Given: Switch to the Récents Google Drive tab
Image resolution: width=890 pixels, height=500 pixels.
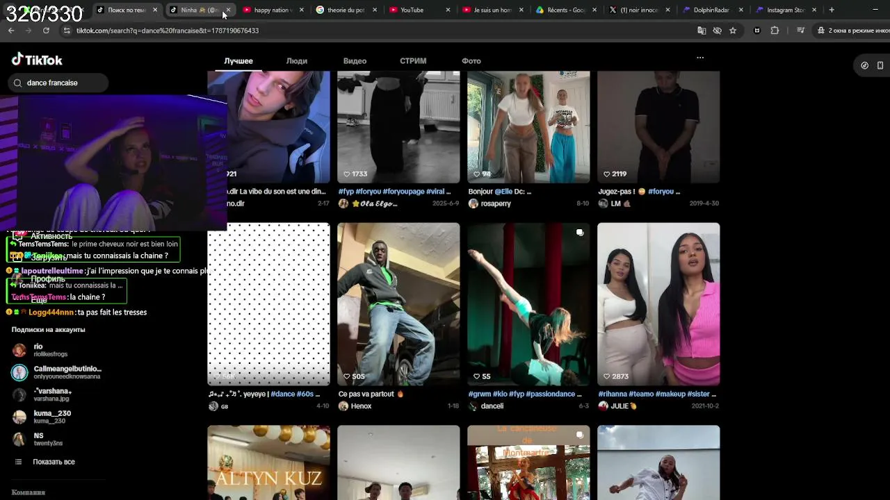Looking at the screenshot, I should pyautogui.click(x=565, y=10).
